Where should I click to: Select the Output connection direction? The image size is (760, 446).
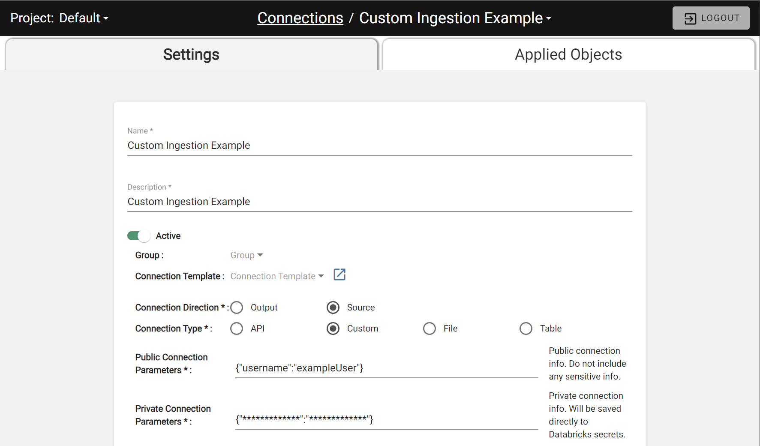(x=237, y=307)
